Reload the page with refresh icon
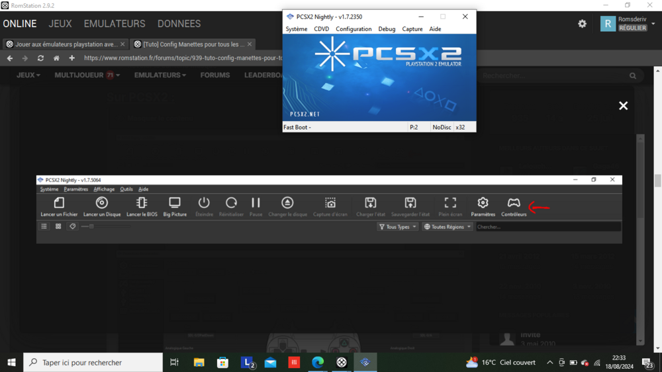662x372 pixels. pos(40,58)
